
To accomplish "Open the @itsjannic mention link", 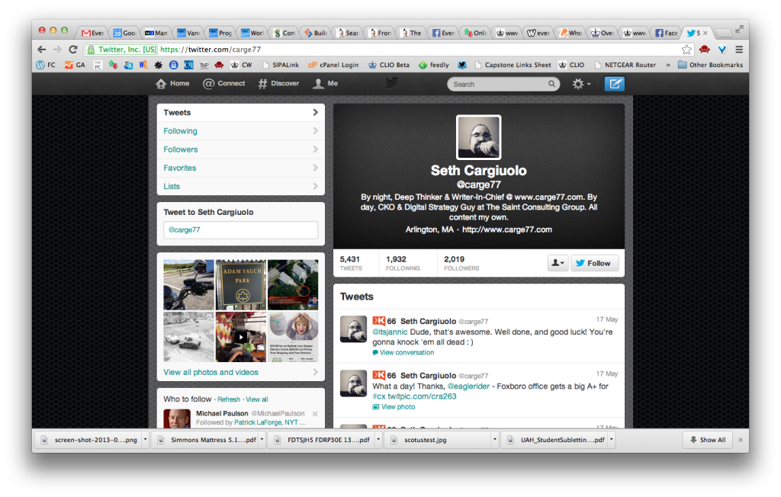I will pyautogui.click(x=390, y=332).
